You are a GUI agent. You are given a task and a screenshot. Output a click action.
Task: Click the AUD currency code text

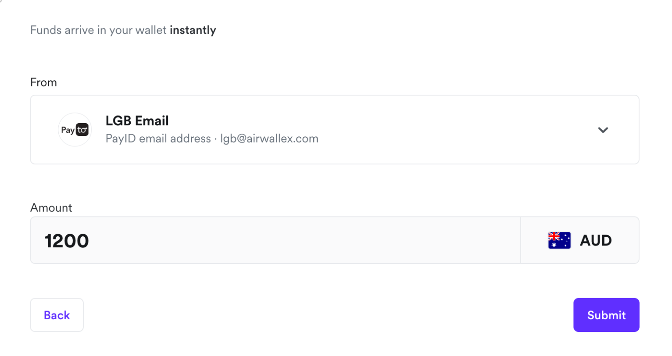pyautogui.click(x=596, y=240)
